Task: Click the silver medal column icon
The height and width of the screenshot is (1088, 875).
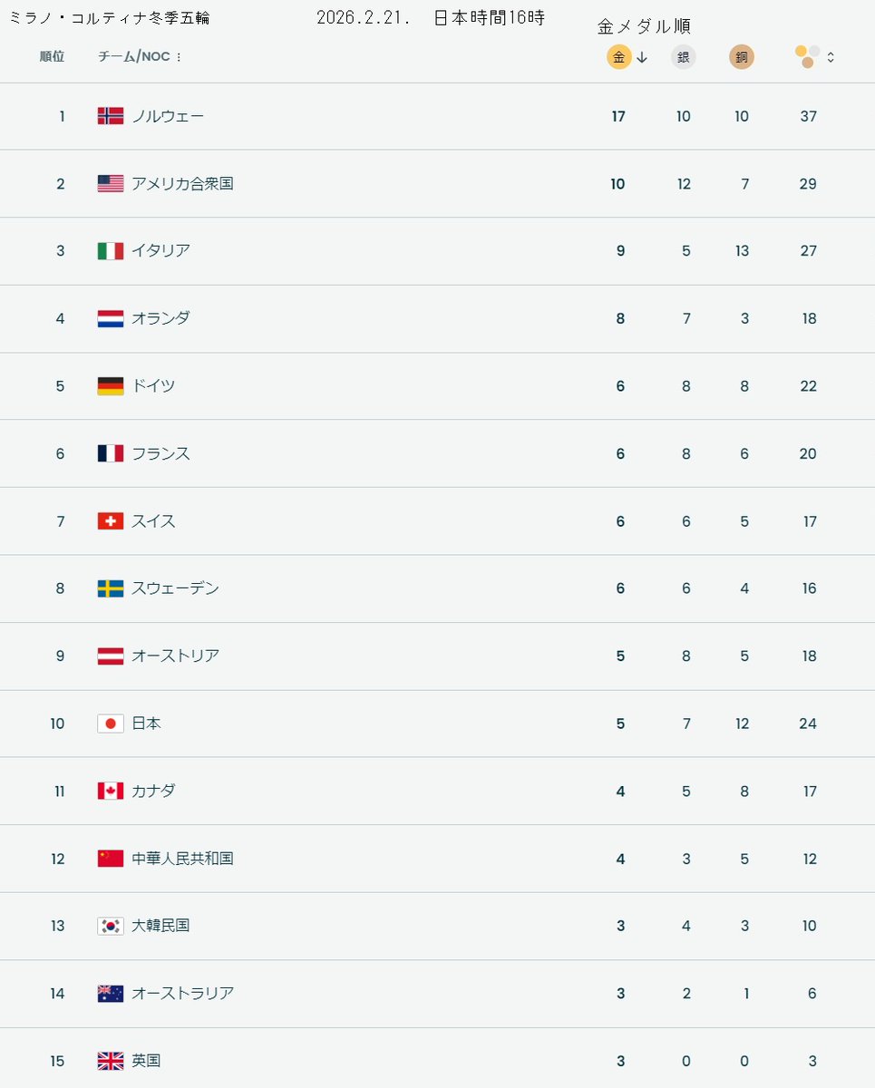Action: (x=683, y=57)
